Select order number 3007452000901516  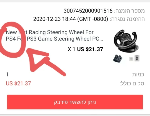pos(88,11)
